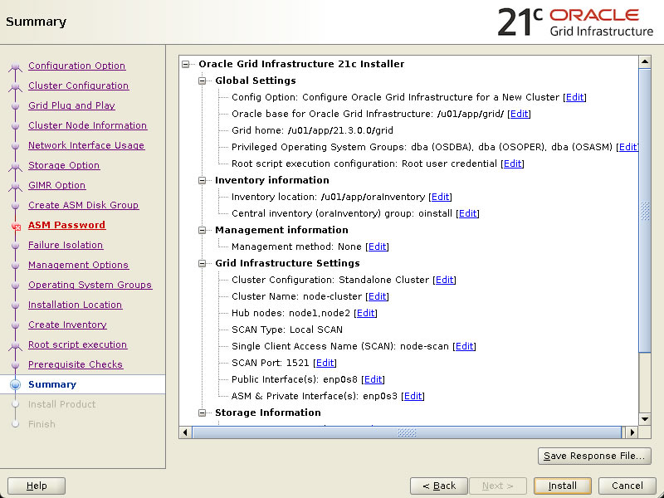This screenshot has height=498, width=664.
Task: Click the vertical scrollbar thumb
Action: click(x=645, y=211)
